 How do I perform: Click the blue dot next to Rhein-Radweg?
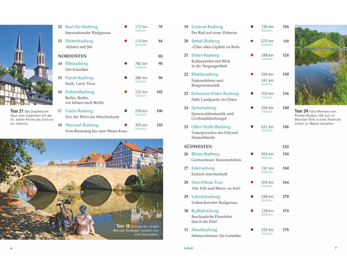coord(252,154)
